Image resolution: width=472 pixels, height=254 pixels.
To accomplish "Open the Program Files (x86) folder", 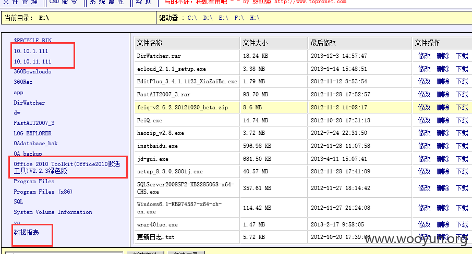I will tap(43, 192).
